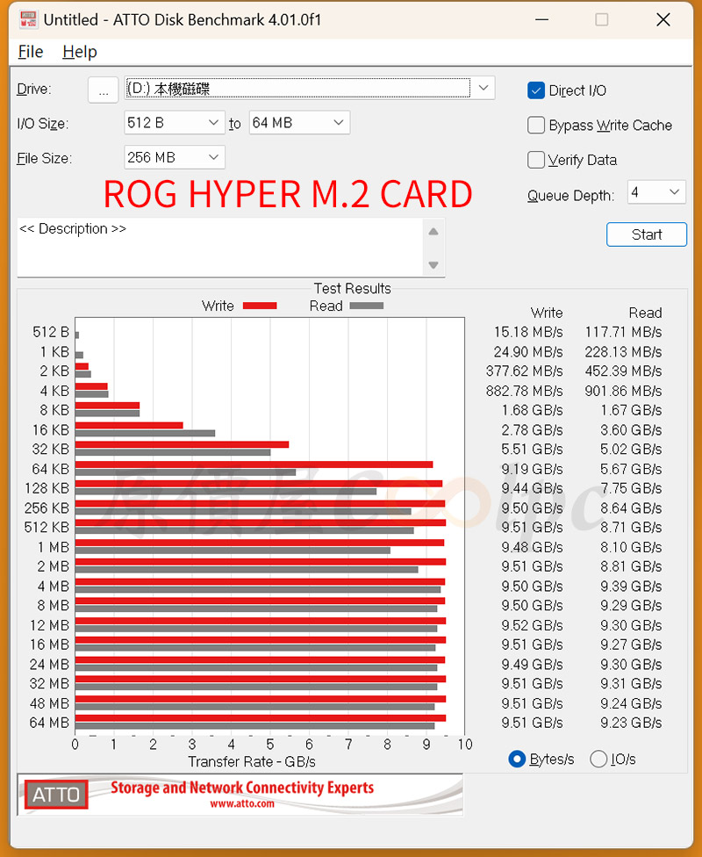Click the ROG HYPER M.2 CARD text
Viewport: 702px width, 857px height.
(288, 194)
